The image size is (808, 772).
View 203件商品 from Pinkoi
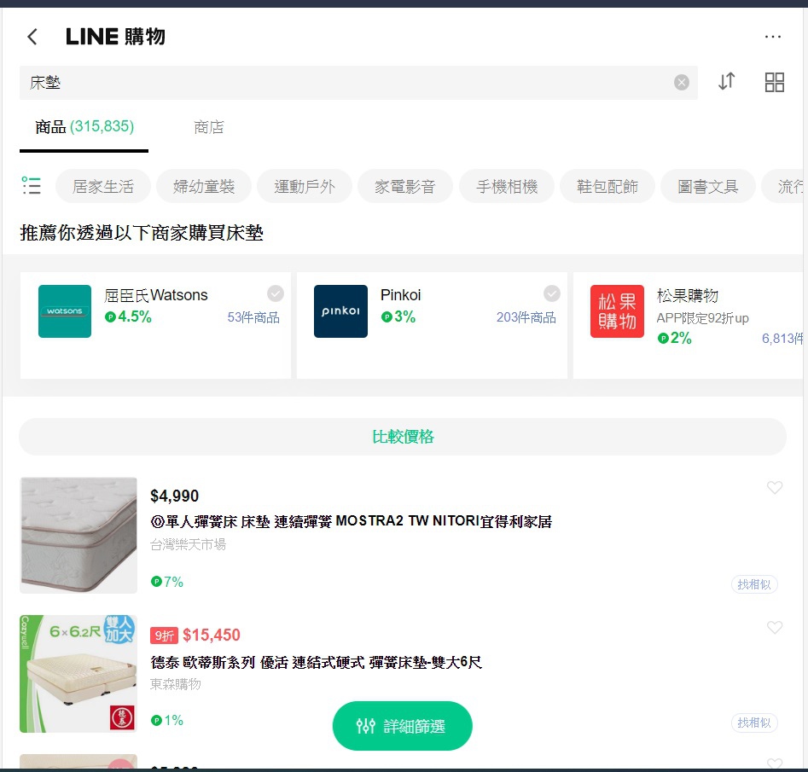(x=526, y=317)
